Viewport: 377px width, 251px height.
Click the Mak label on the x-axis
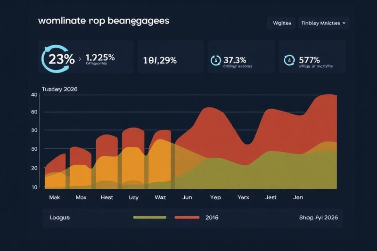[55, 198]
